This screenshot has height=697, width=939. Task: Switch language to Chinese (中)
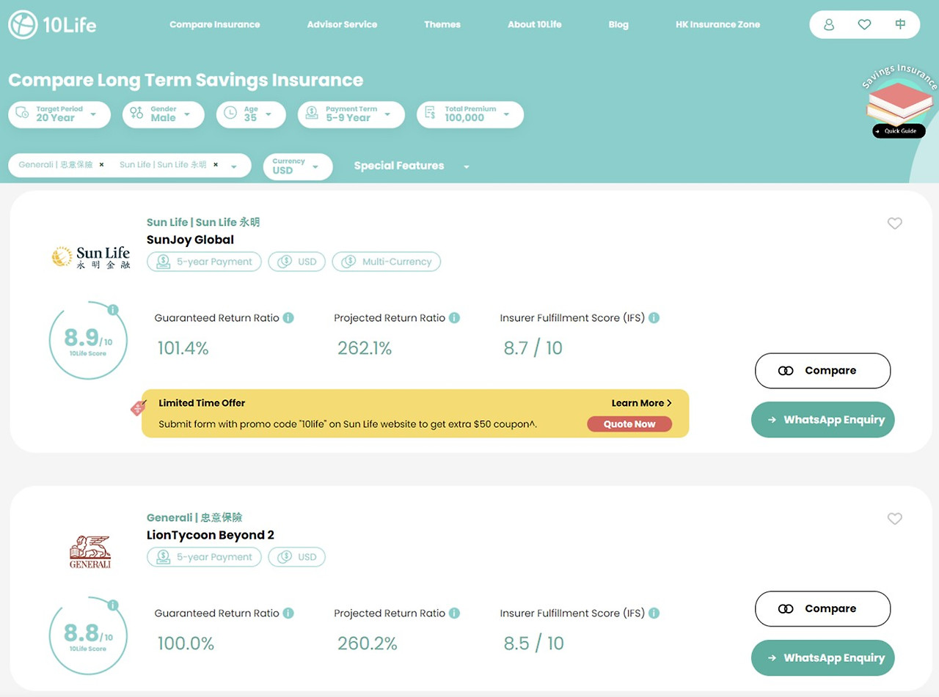[900, 25]
